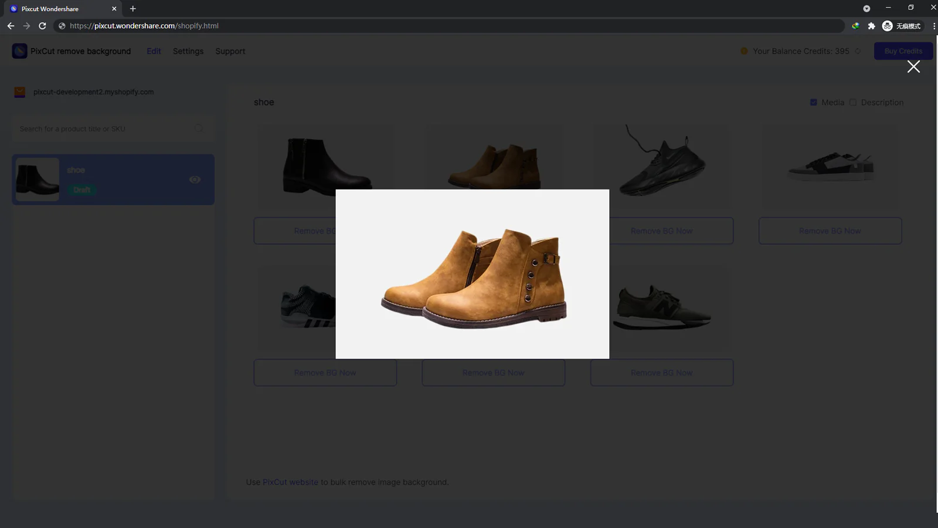Click the incognito profile icon
The height and width of the screenshot is (528, 938).
click(x=888, y=26)
